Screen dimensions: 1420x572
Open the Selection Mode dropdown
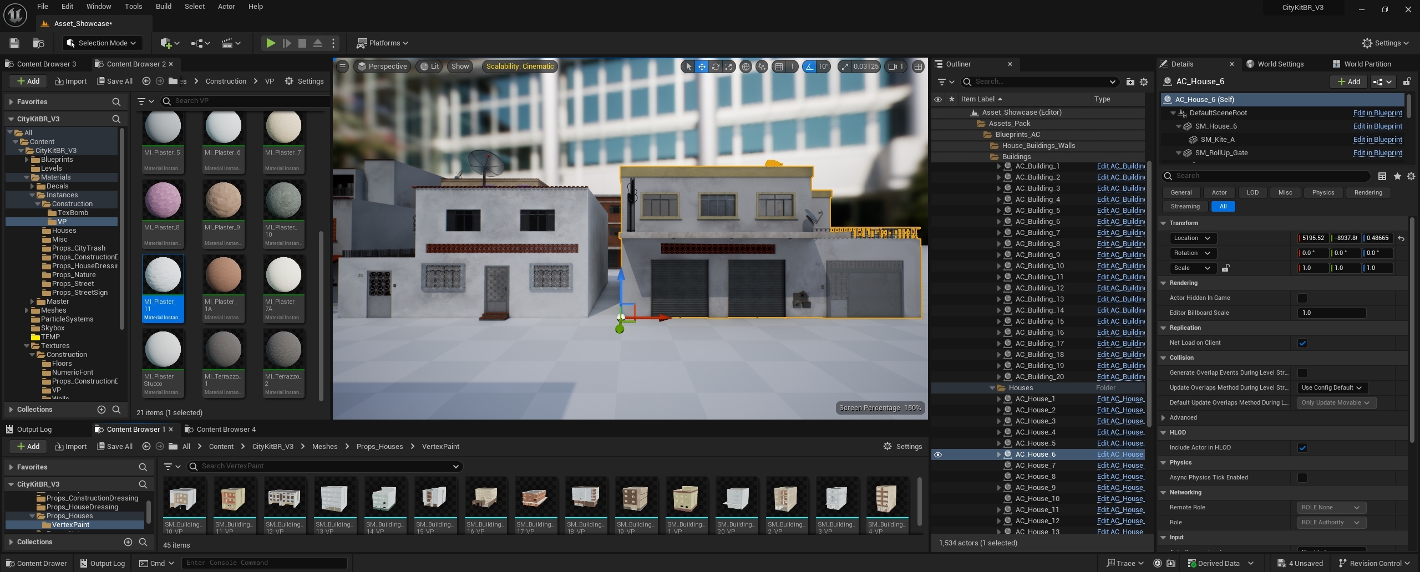(102, 43)
